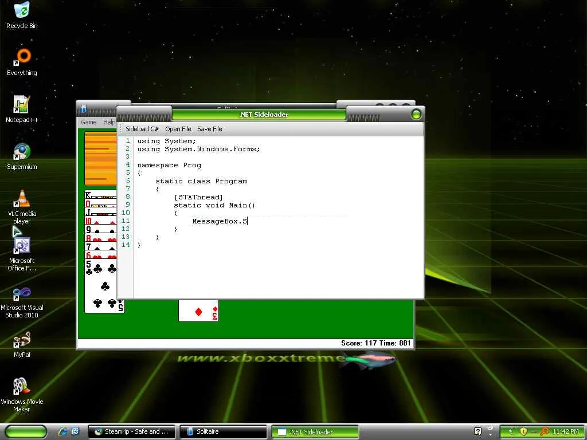Click the '[STAThread]' code line
Screen dimensions: 587x440
pyautogui.click(x=198, y=197)
